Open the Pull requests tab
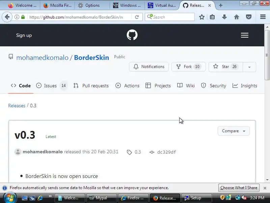 (91, 86)
